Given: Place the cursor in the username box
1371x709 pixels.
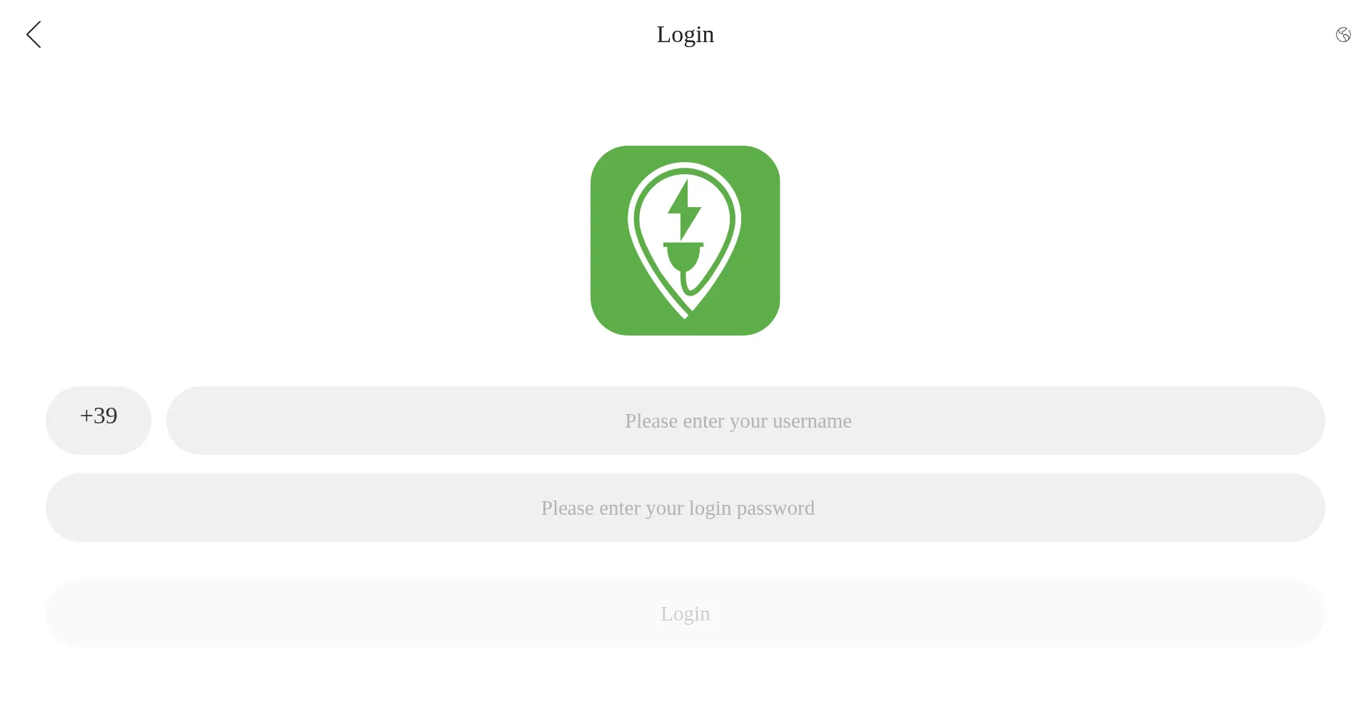Looking at the screenshot, I should click(x=745, y=421).
